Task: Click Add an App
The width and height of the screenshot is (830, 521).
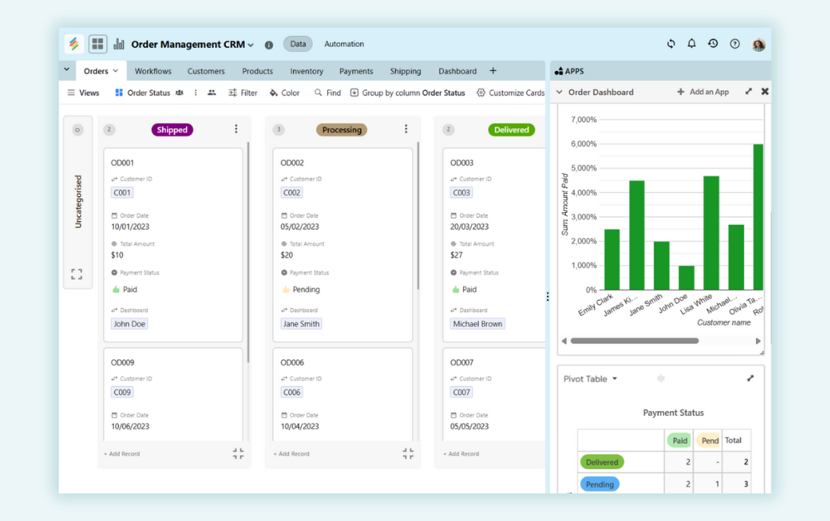Action: [703, 92]
